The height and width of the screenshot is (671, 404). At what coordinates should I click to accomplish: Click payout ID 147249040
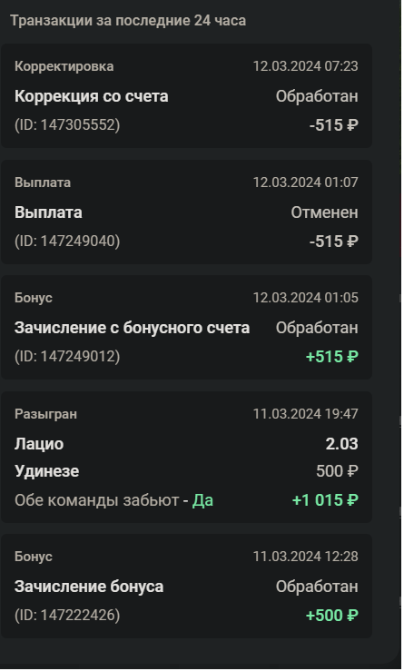pyautogui.click(x=67, y=241)
